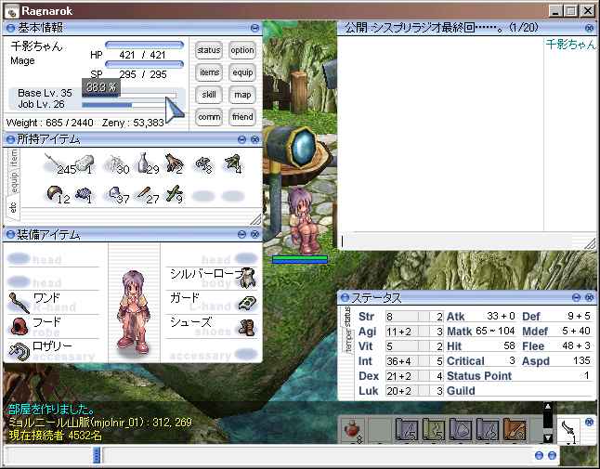Image resolution: width=600 pixels, height=469 pixels.
Task: Select the item tab in inventory
Action: tap(14, 158)
